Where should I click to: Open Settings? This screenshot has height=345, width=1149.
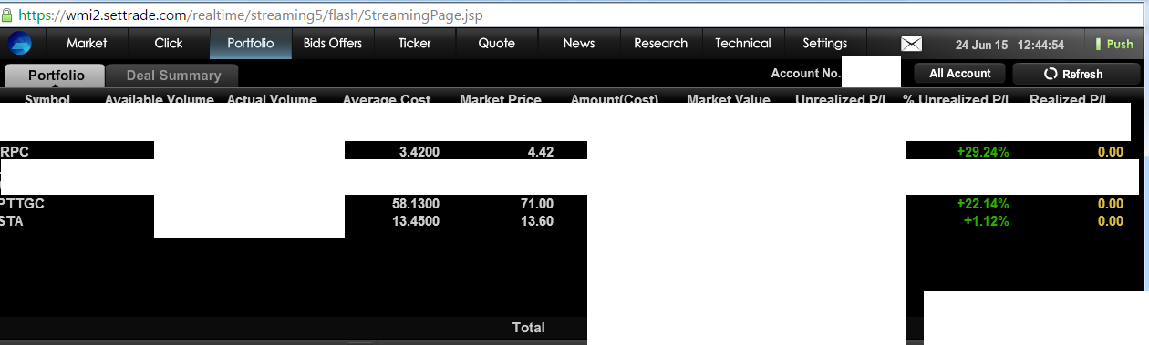click(x=825, y=43)
